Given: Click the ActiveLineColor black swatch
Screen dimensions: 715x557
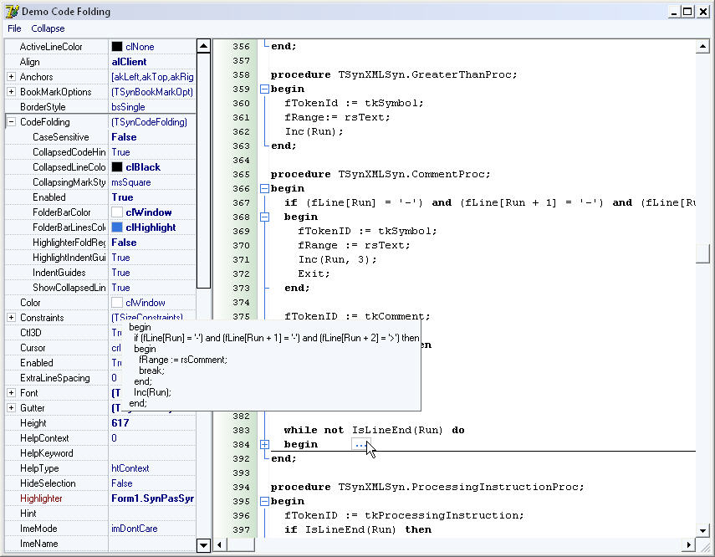Looking at the screenshot, I should point(117,47).
